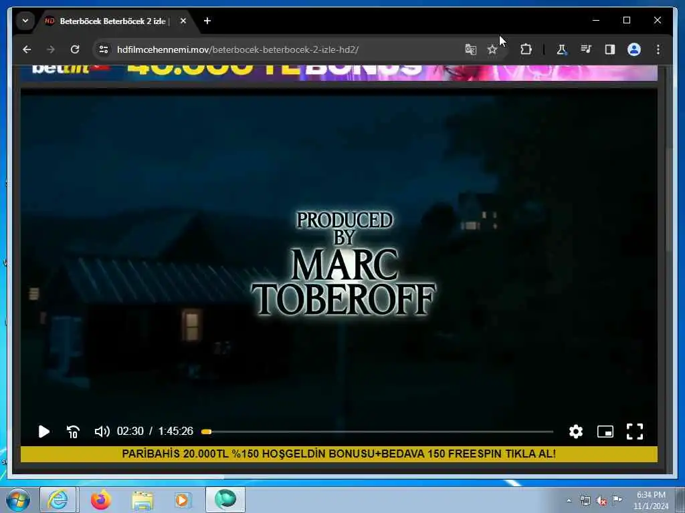Rewind video 10 seconds
The image size is (685, 513).
(x=73, y=432)
